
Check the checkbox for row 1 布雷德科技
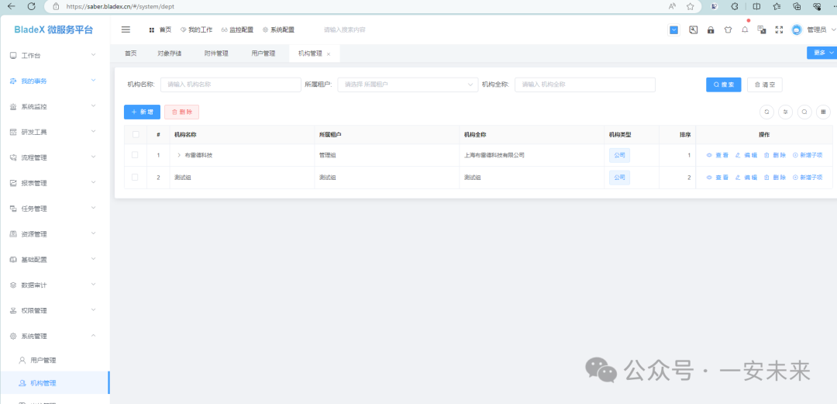pos(135,155)
